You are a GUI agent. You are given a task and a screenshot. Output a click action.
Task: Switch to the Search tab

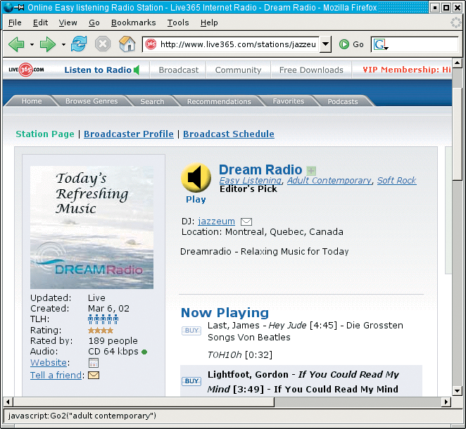click(x=152, y=101)
